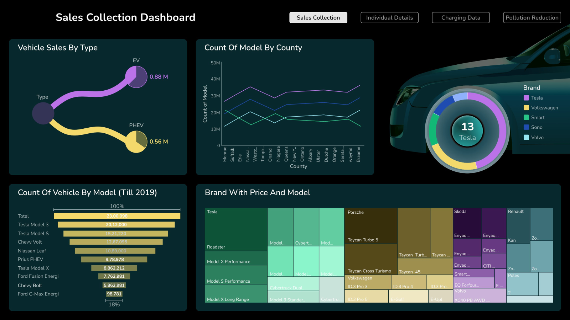Select the Chevy Volt bar 12,67,095
Screen dimensions: 570x320
coord(116,242)
